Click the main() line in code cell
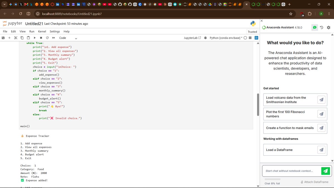The height and width of the screenshot is (188, 334). coord(25,126)
